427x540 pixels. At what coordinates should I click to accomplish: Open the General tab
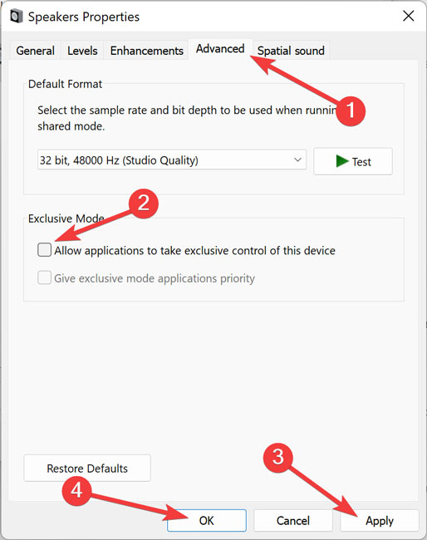[x=35, y=51]
